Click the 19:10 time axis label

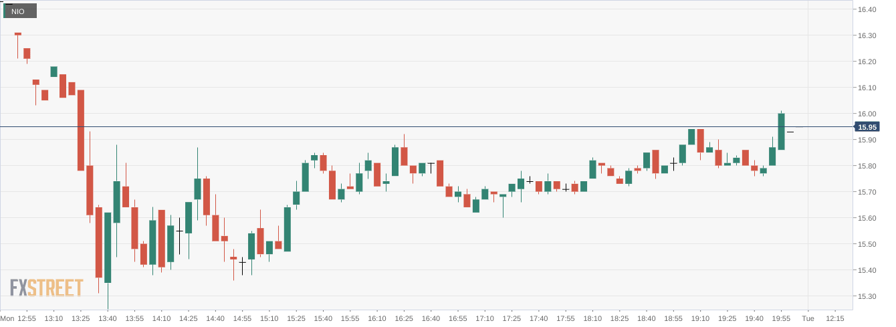700,318
